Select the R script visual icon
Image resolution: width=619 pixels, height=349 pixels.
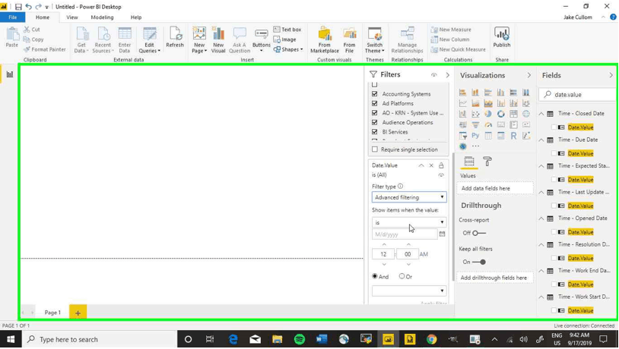coord(513,136)
